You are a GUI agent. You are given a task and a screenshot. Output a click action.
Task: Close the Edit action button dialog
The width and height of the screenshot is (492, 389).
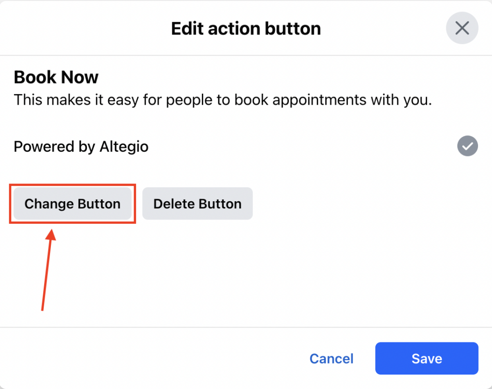tap(462, 28)
